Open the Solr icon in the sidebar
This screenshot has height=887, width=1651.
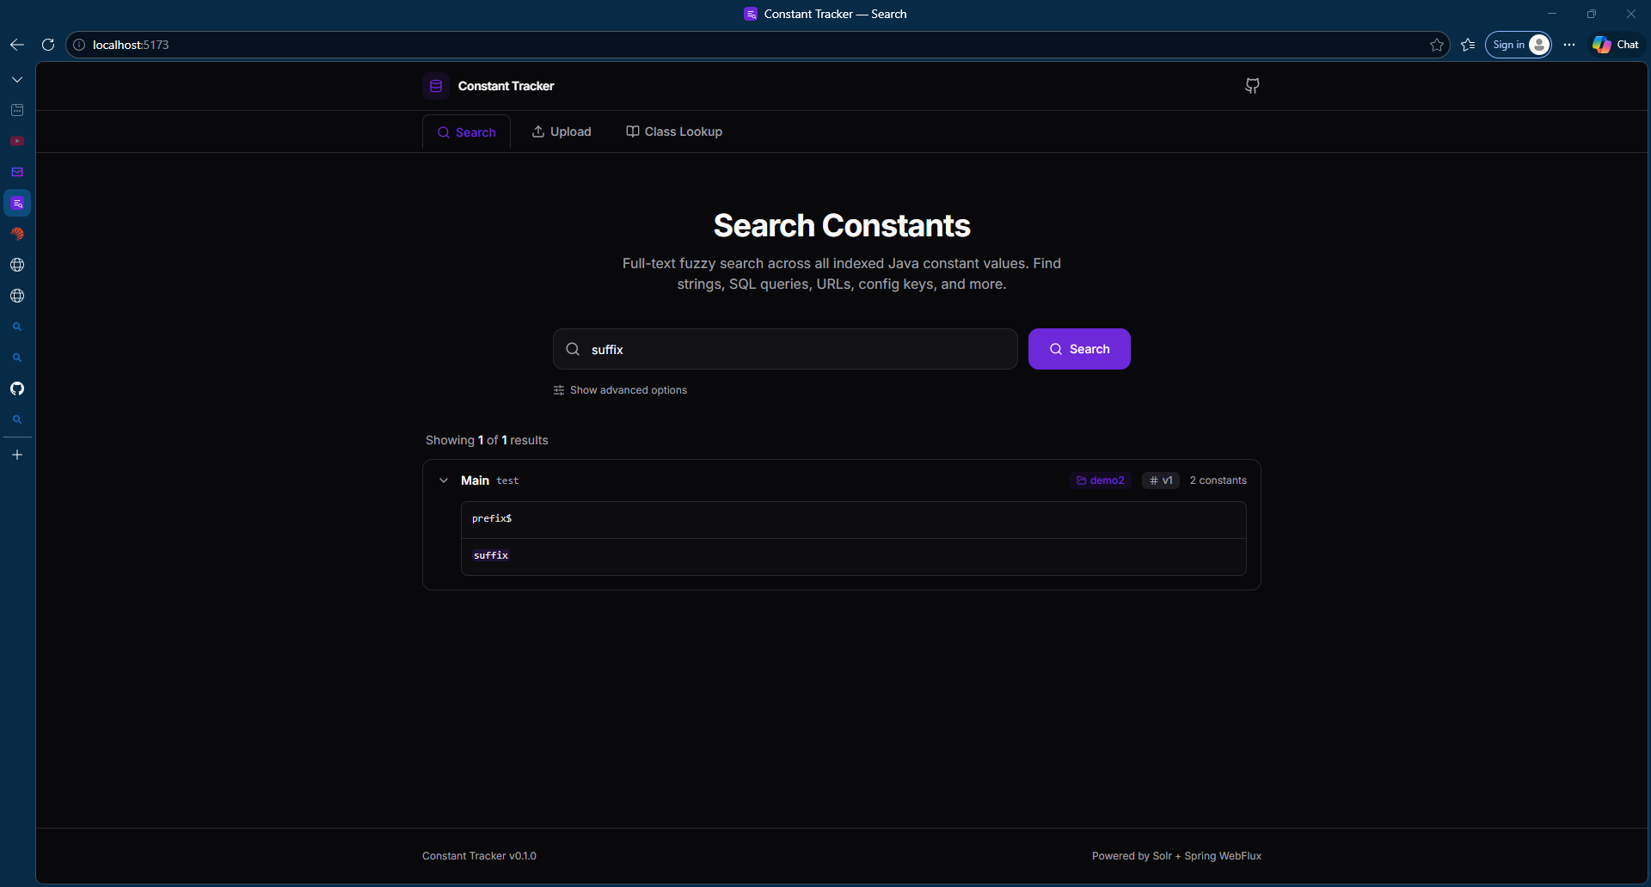pyautogui.click(x=17, y=234)
